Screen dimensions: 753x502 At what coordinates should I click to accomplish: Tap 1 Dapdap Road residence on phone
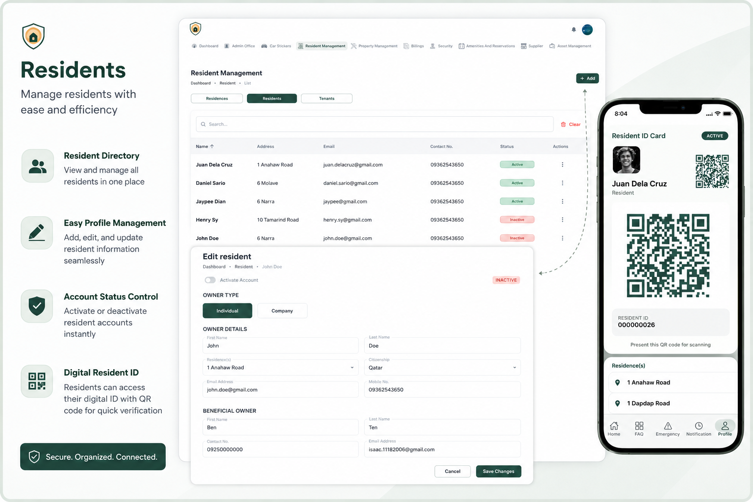[674, 403]
